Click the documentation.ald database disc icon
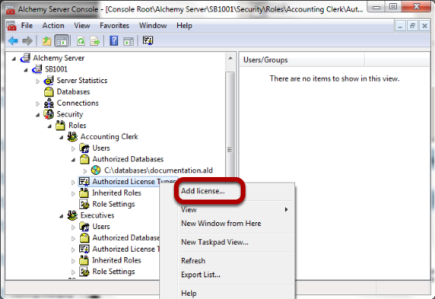 96,170
